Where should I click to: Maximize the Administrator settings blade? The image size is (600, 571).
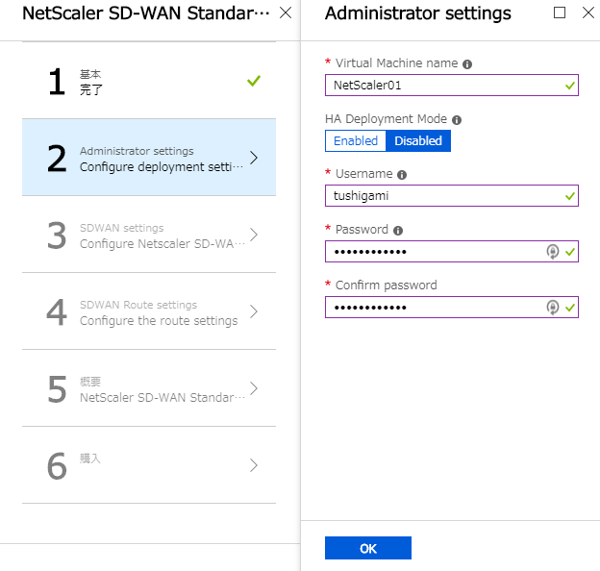point(560,12)
